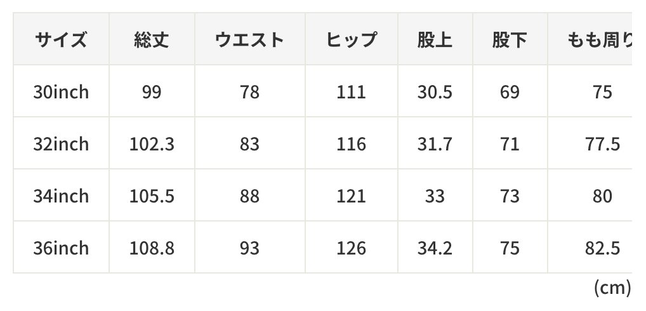Select the 36inch size row label
This screenshot has height=311, width=646.
pyautogui.click(x=61, y=248)
